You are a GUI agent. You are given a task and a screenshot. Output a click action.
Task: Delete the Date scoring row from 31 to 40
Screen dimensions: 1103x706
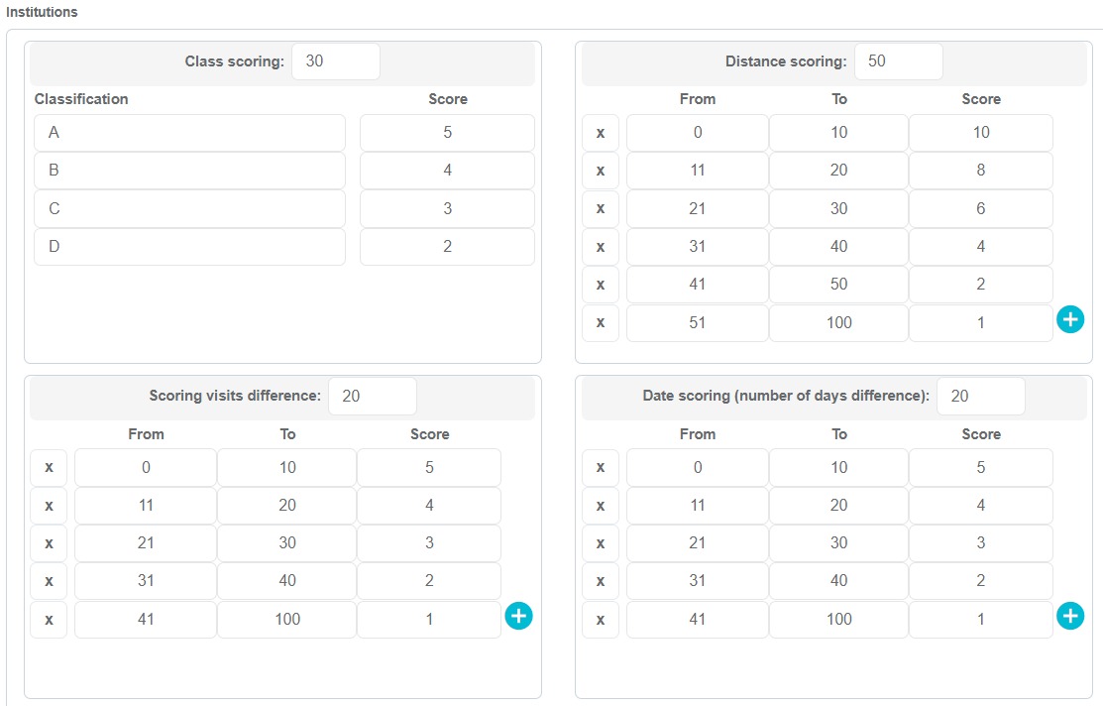(601, 581)
